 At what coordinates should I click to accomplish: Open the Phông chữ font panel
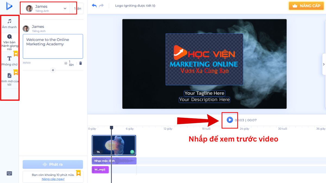(x=10, y=61)
